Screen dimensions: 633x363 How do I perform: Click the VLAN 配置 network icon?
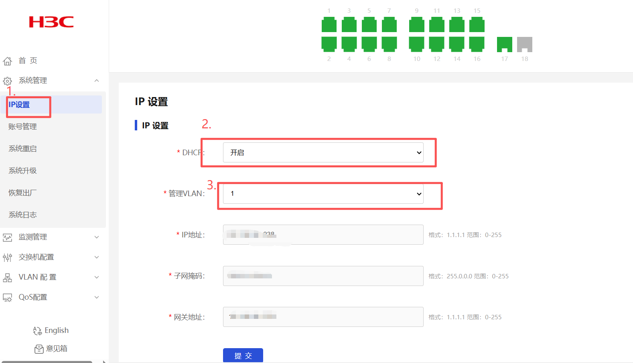tap(7, 278)
